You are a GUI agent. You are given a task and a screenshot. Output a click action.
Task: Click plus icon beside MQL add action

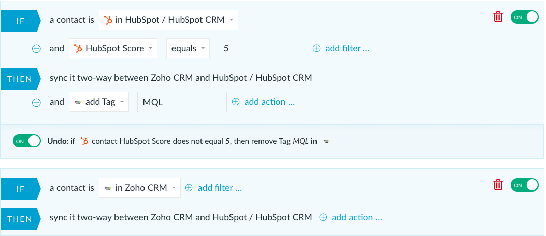[x=236, y=102]
